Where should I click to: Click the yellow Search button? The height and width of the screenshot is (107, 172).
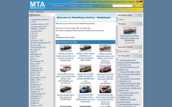click(138, 6)
